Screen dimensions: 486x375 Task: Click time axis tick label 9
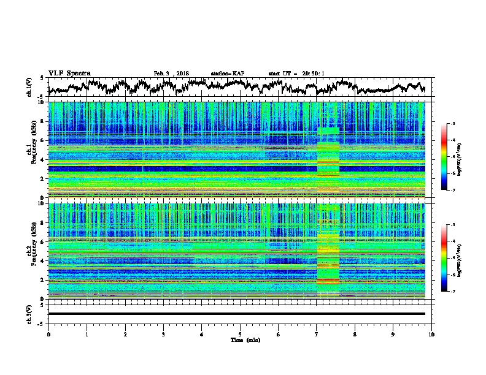click(x=393, y=335)
